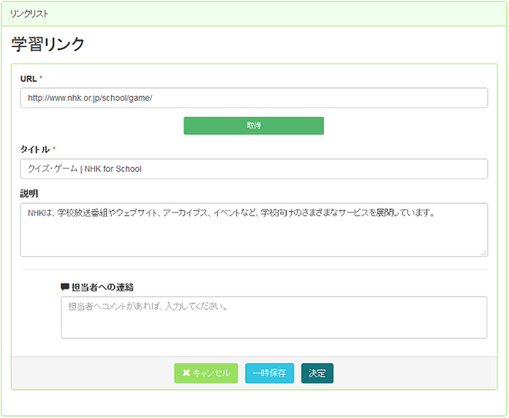Click the X icon on キャンセル
Image resolution: width=509 pixels, height=418 pixels.
(x=187, y=373)
